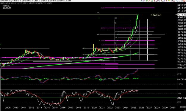Click the 2050.00 price scale label
This screenshot has height=111, width=186.
pyautogui.click(x=182, y=47)
